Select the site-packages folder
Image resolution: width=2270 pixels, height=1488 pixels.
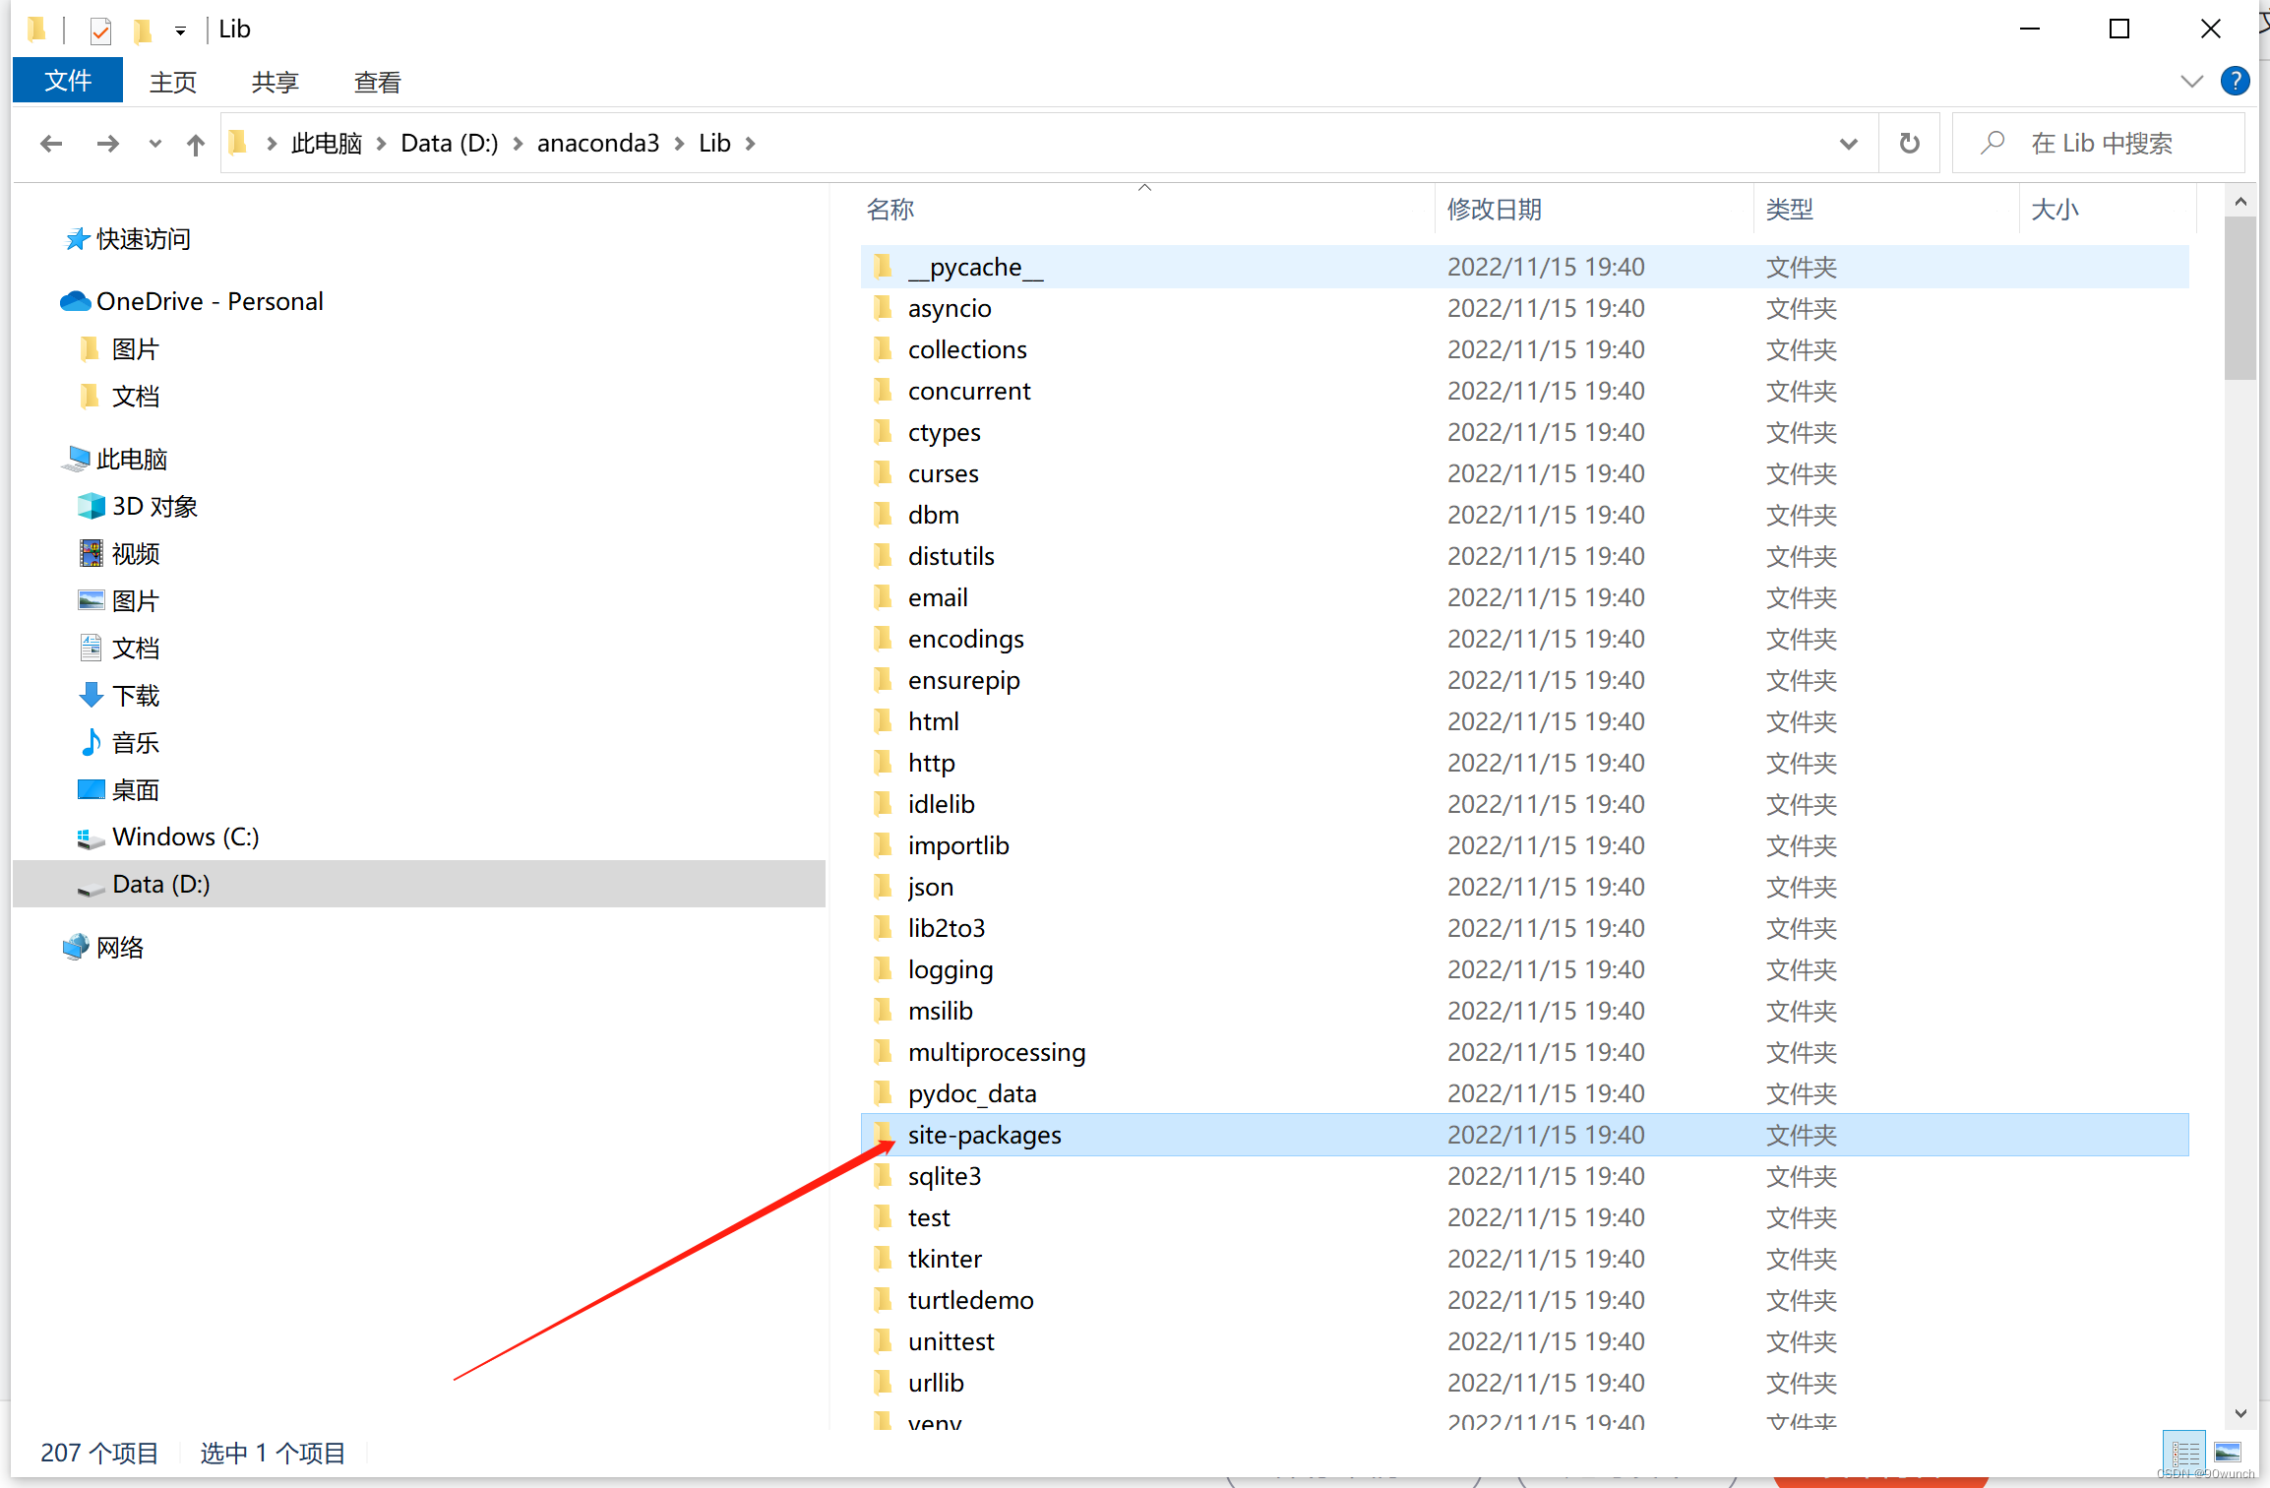(x=984, y=1135)
